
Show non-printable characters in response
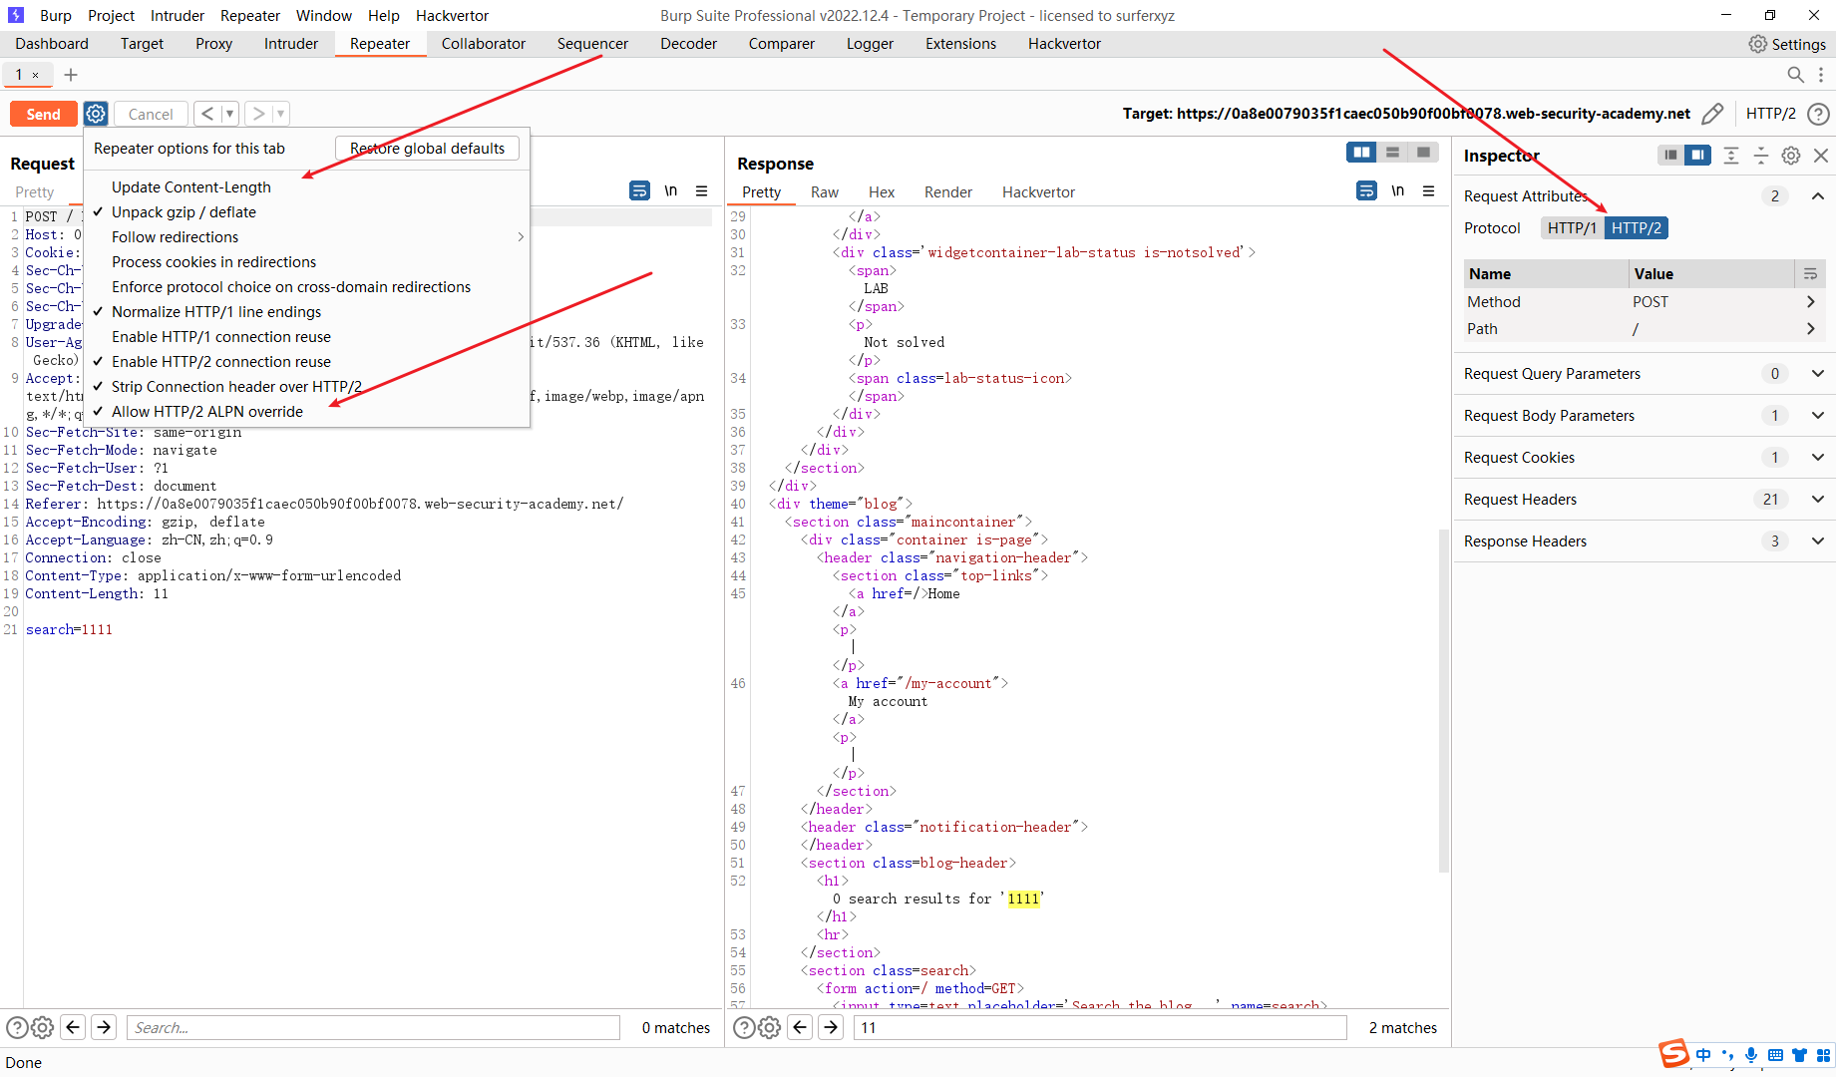coord(1398,190)
